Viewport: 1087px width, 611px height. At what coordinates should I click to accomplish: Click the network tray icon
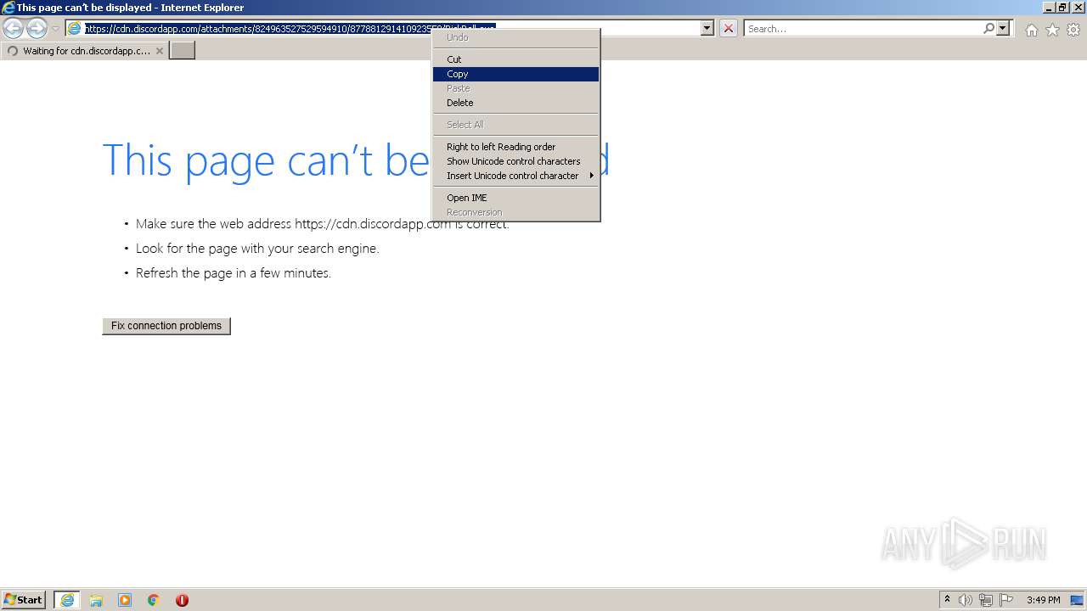coord(986,600)
